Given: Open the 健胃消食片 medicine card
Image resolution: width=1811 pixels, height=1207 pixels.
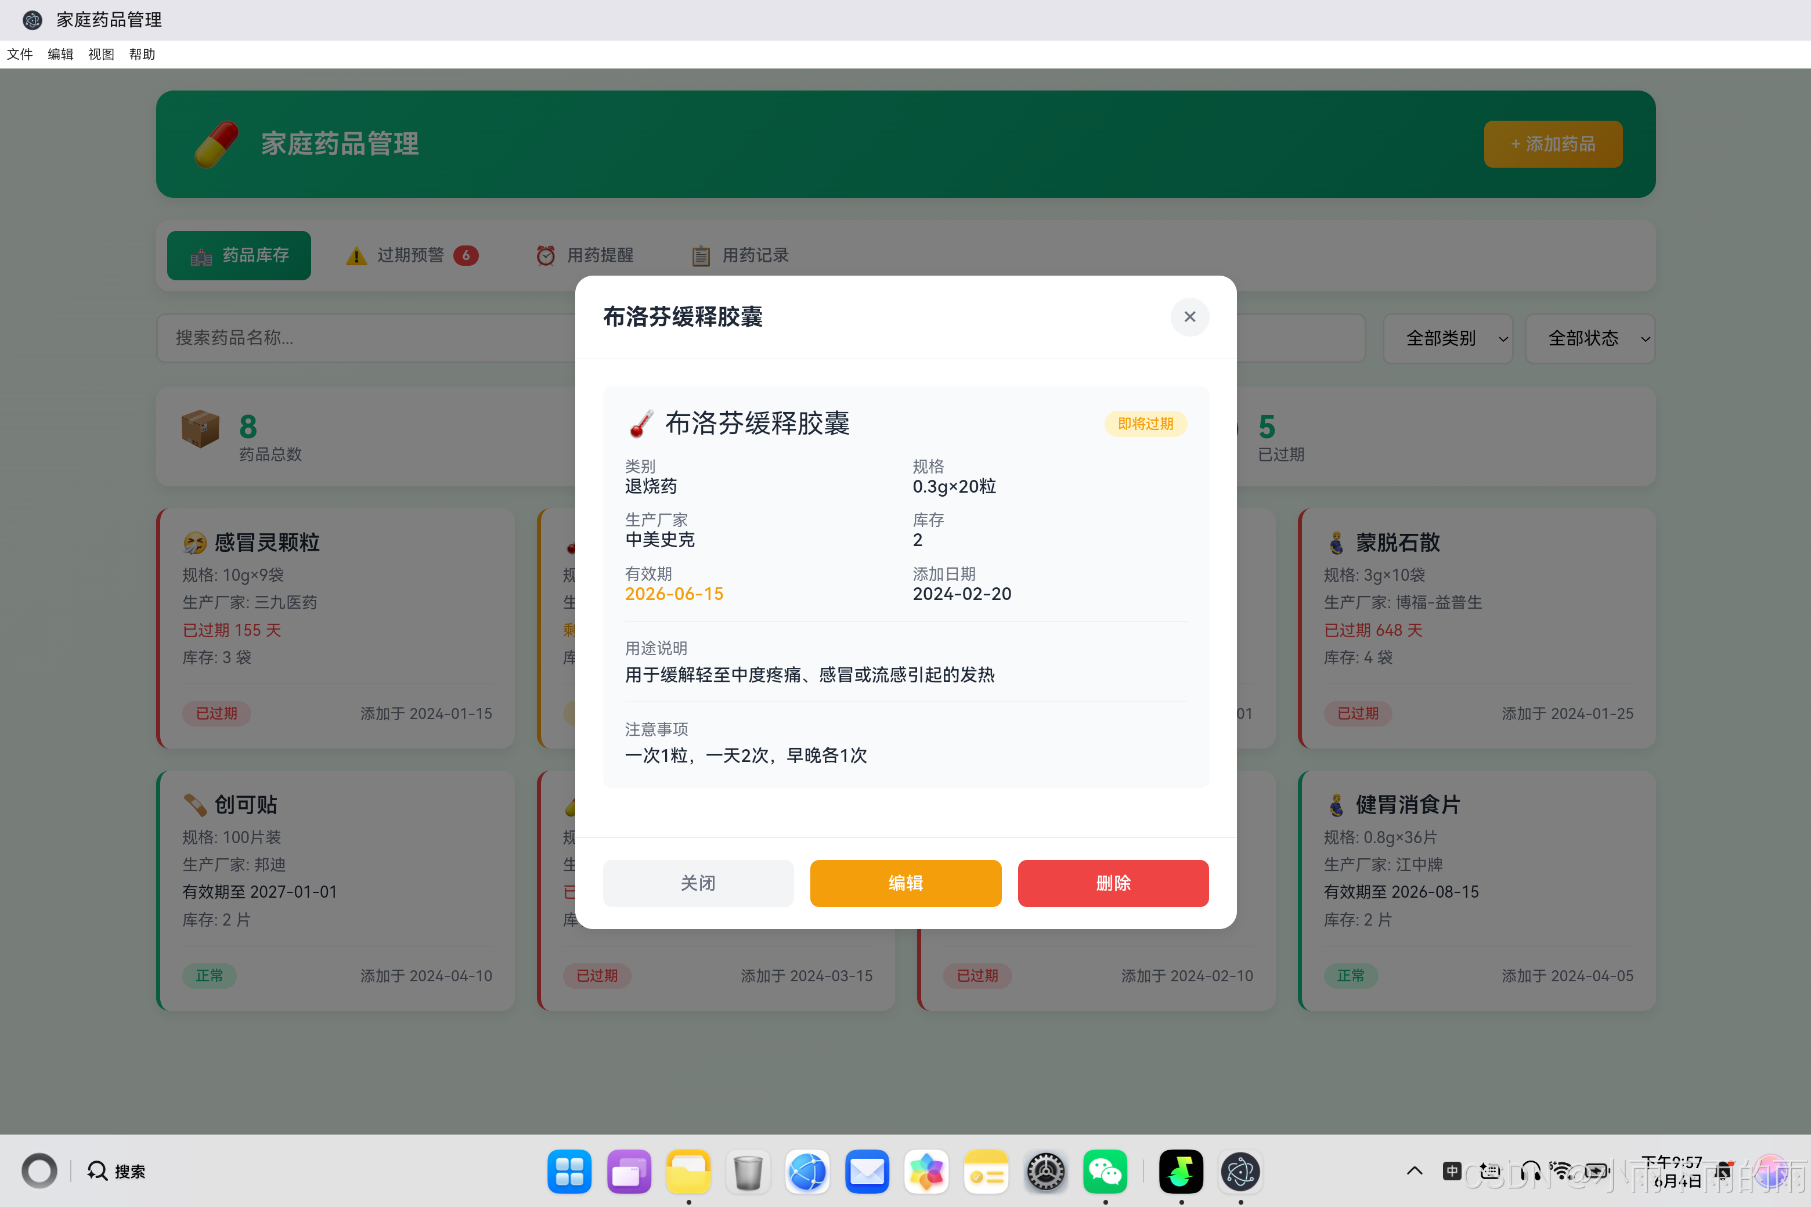Looking at the screenshot, I should 1477,891.
